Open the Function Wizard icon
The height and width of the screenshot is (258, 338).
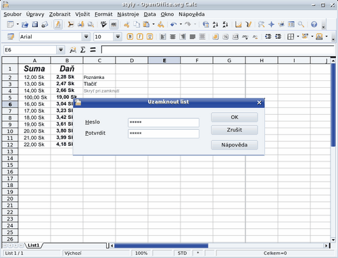[x=73, y=50]
